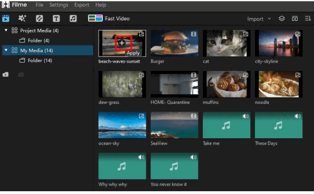
Task: Click the video film icon on SeaView
Action: pyautogui.click(x=194, y=116)
